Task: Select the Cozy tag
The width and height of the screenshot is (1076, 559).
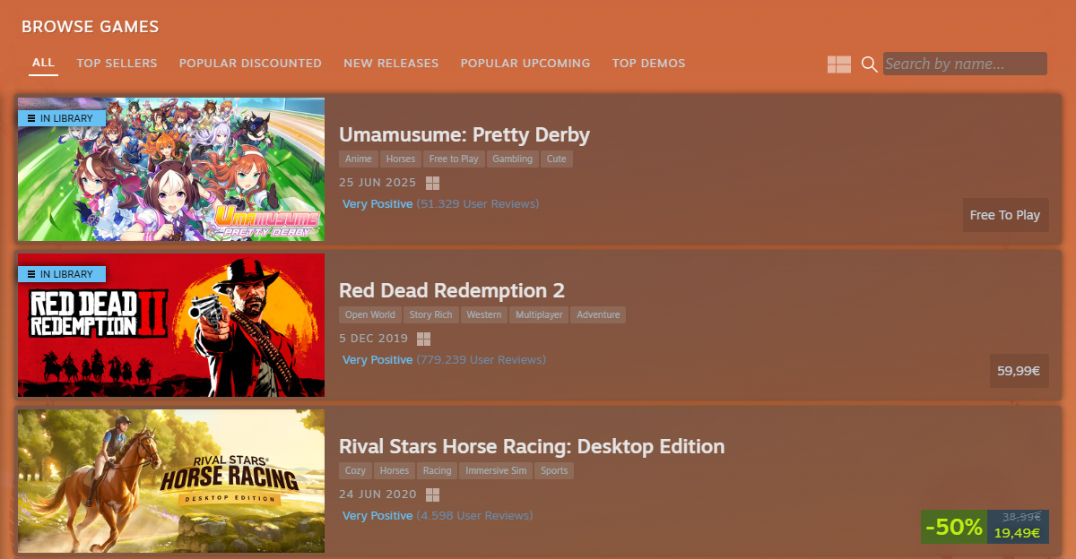Action: [355, 470]
